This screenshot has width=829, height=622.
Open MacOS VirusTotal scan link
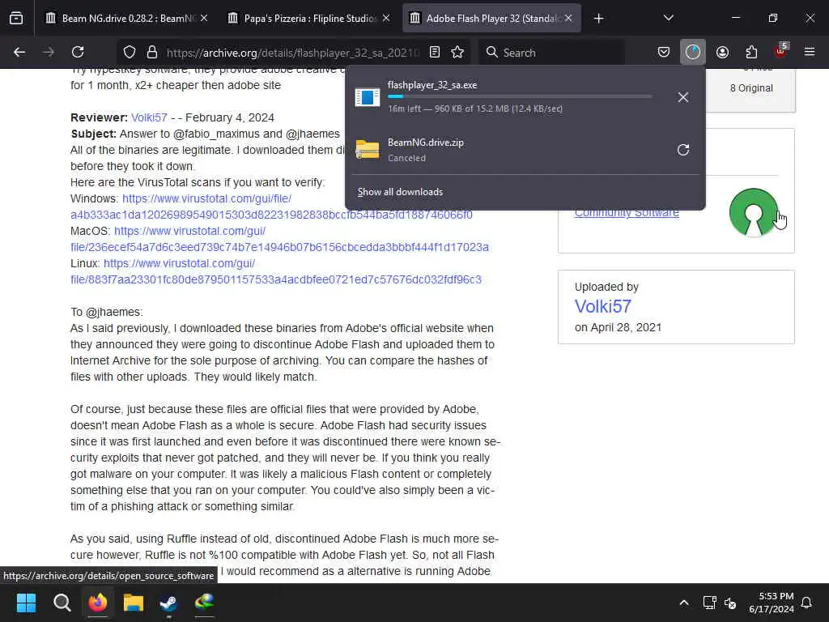point(279,239)
